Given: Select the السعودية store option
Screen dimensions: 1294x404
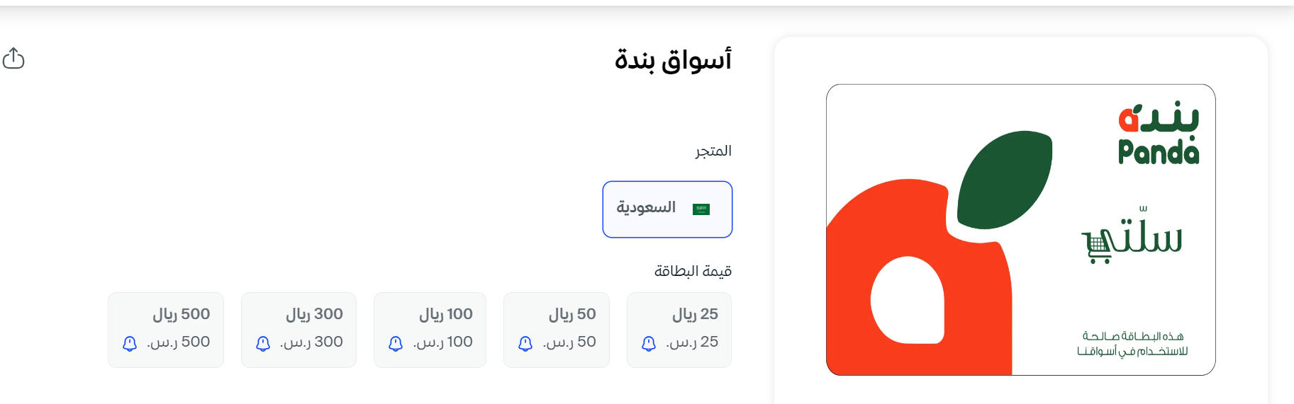Looking at the screenshot, I should click(x=667, y=209).
